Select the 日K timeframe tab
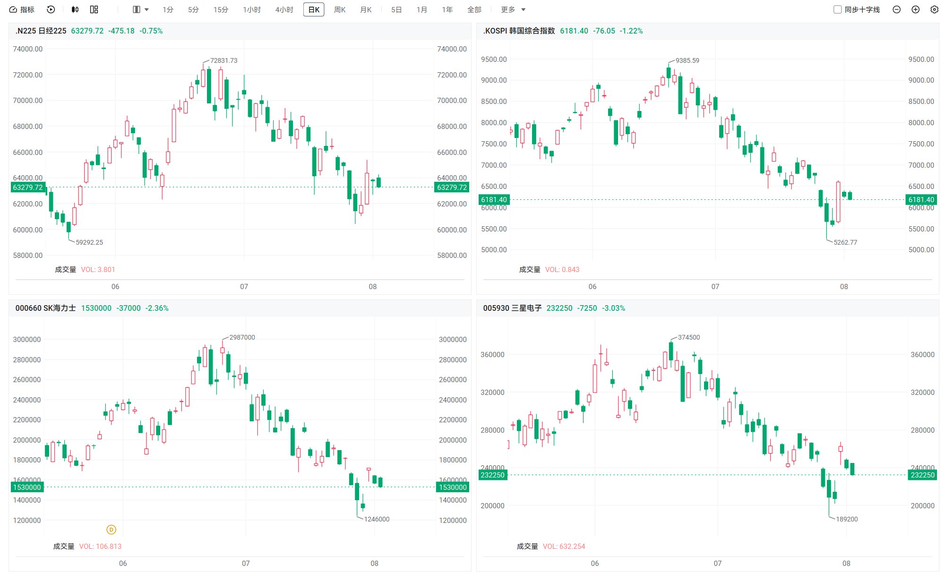The image size is (945, 581). tap(314, 9)
